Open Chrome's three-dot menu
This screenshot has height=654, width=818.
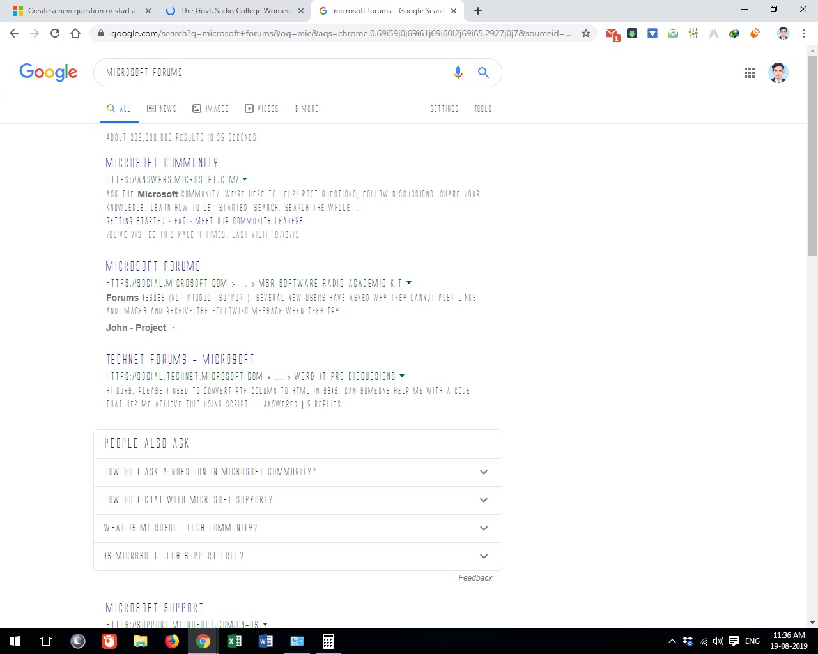804,33
